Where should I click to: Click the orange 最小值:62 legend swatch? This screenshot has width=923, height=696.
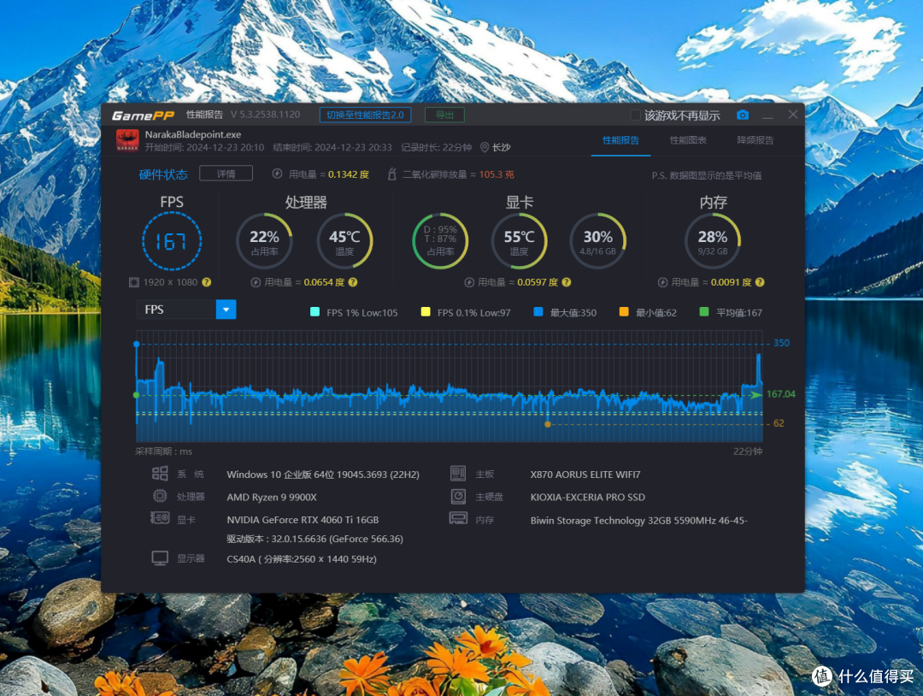pyautogui.click(x=624, y=312)
